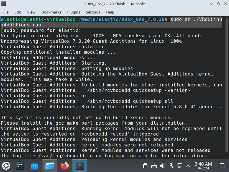Switch to the Dolphin file manager

(50, 166)
